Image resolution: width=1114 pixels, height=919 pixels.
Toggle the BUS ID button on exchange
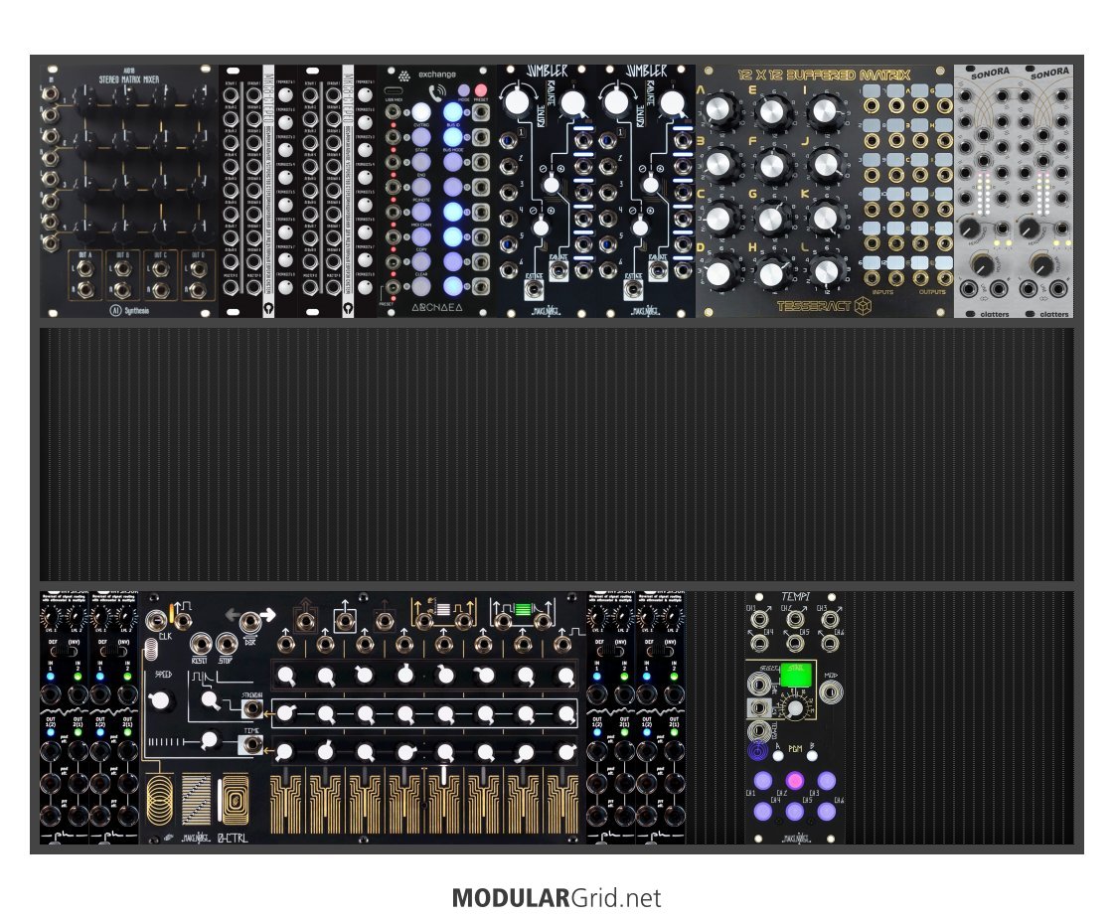(x=453, y=112)
